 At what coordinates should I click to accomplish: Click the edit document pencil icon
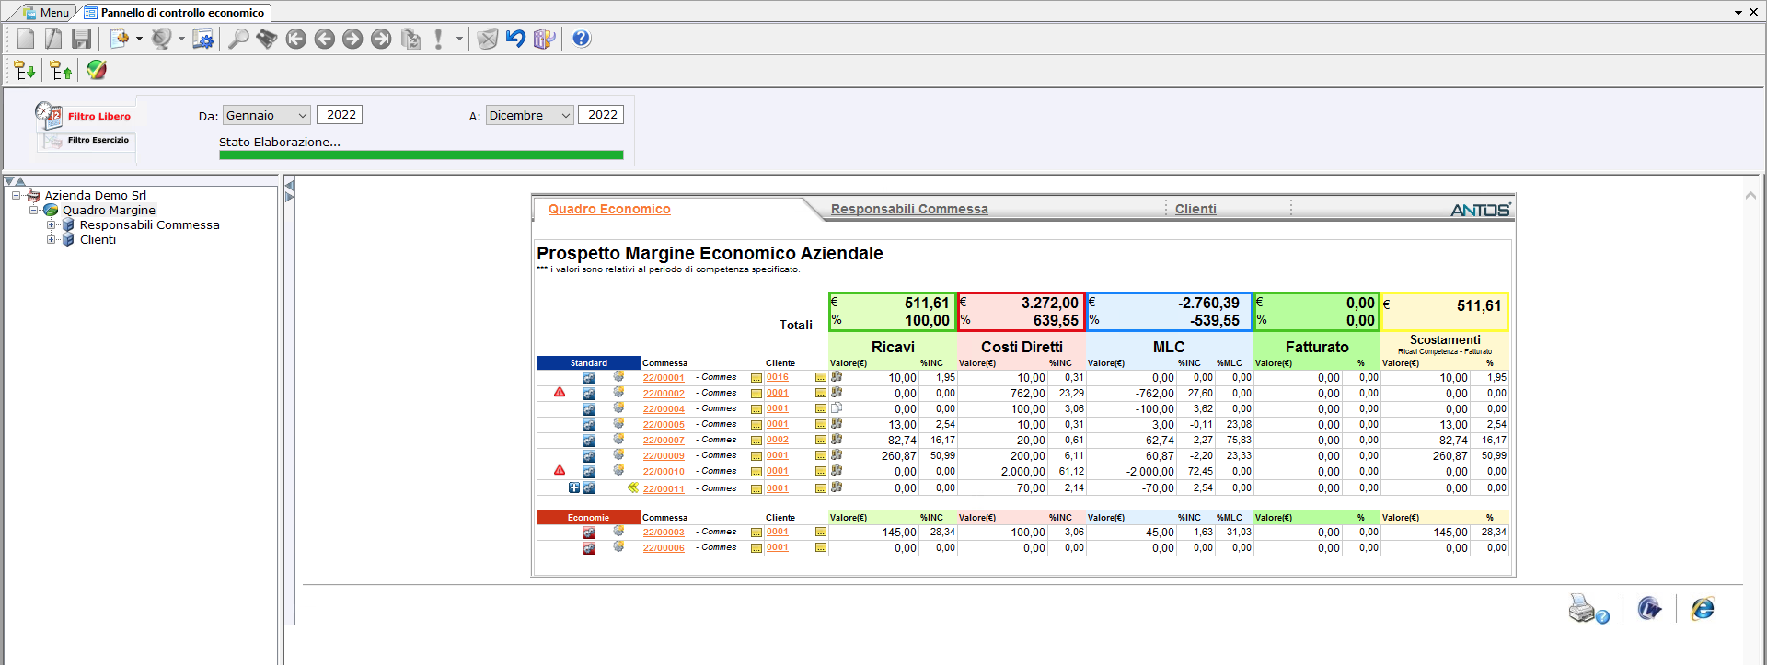click(53, 38)
